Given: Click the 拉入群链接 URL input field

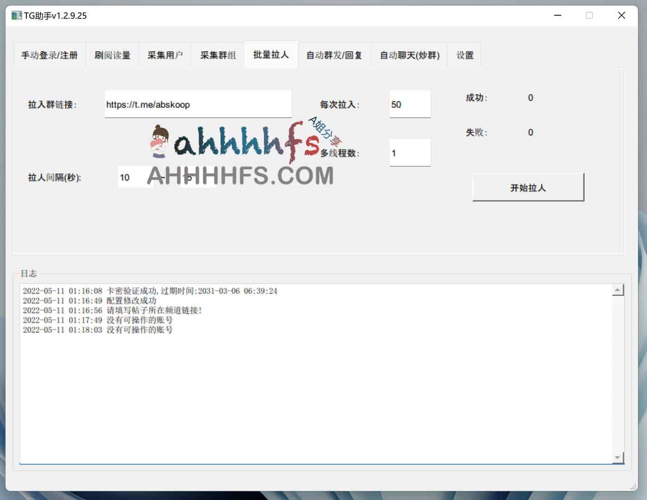Looking at the screenshot, I should click(x=198, y=104).
